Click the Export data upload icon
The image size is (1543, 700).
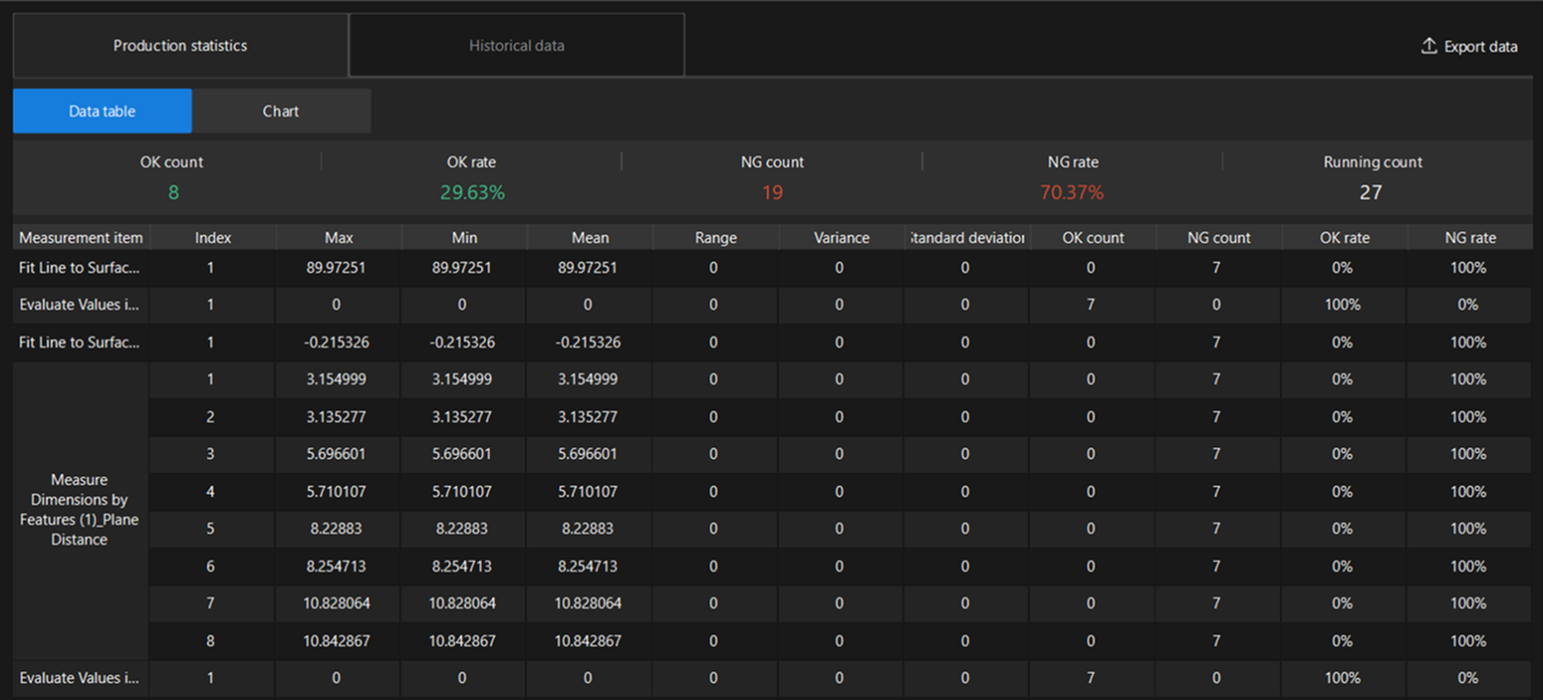(x=1427, y=45)
